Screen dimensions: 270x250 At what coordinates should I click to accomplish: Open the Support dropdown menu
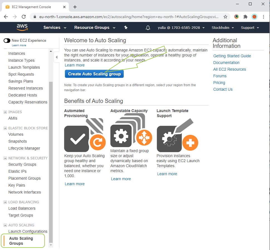250,28
